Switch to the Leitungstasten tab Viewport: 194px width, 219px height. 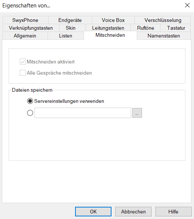(108, 28)
